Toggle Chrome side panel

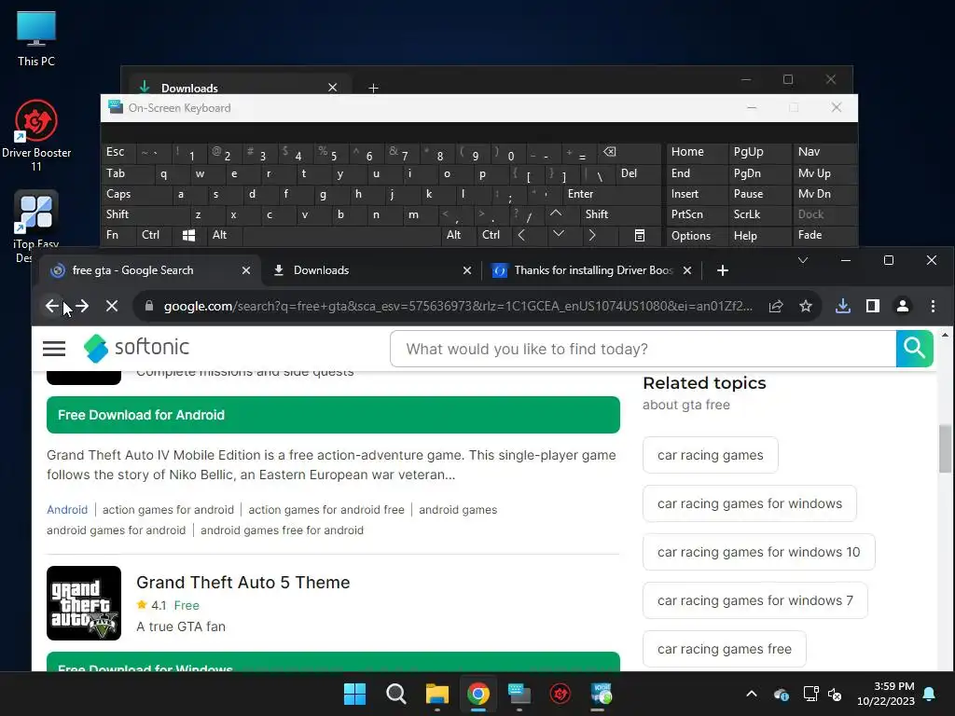[873, 306]
